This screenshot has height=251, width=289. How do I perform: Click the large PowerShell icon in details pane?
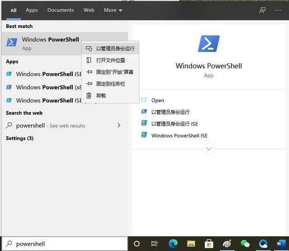209,44
